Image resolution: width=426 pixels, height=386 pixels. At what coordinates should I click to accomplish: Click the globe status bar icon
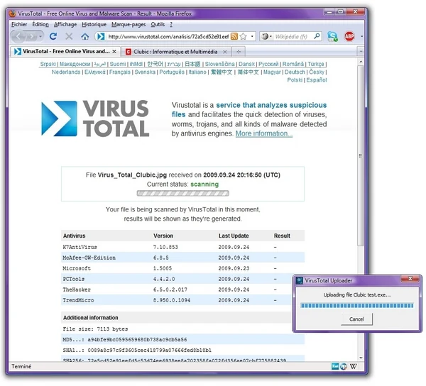tap(344, 366)
